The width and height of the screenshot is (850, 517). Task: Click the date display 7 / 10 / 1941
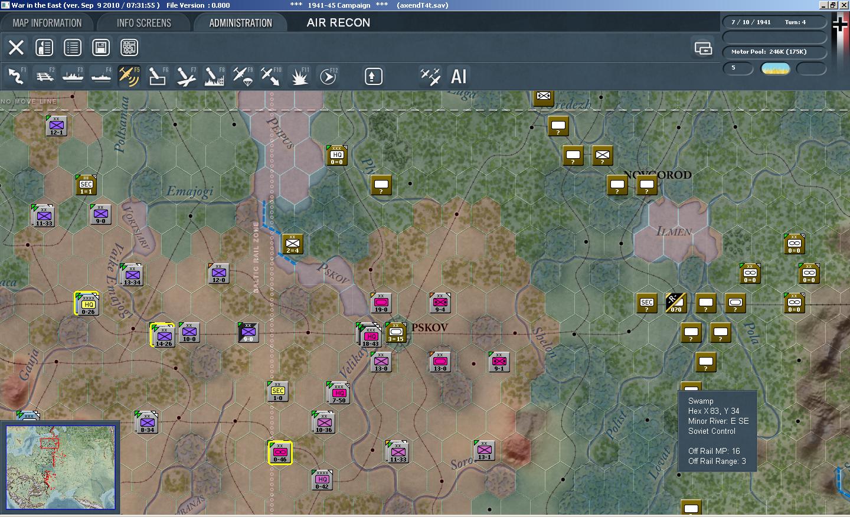751,22
